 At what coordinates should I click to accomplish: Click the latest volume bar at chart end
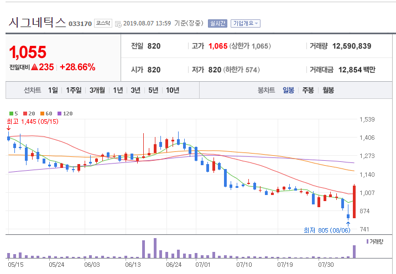[x=354, y=251]
